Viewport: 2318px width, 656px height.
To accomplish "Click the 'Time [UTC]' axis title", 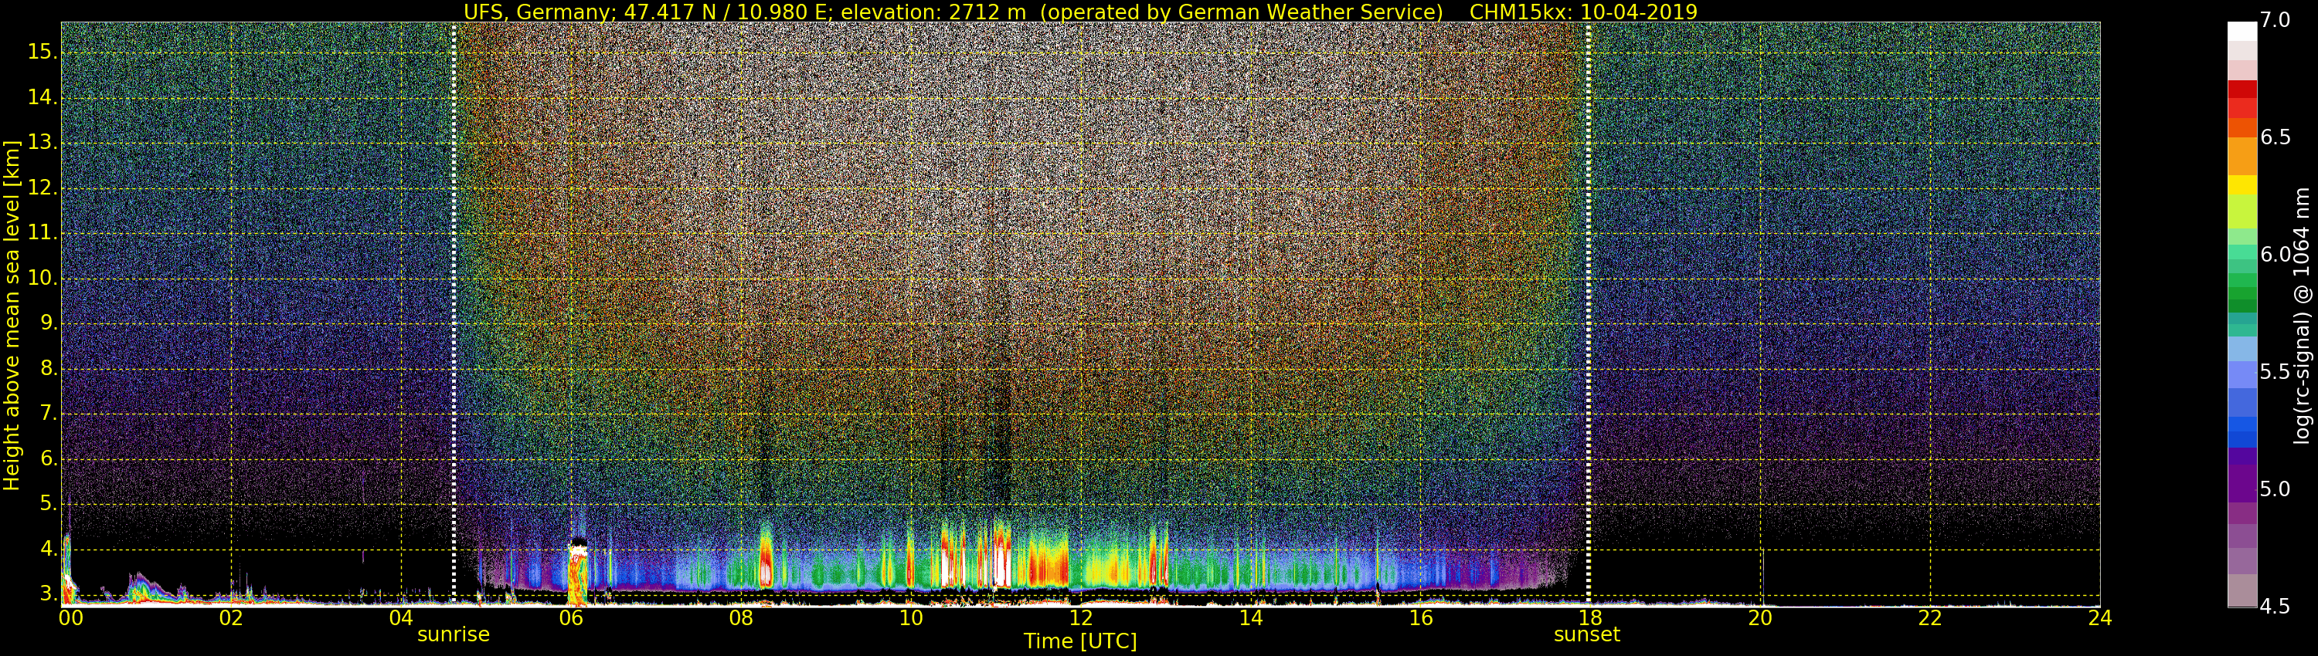I will click(1080, 641).
